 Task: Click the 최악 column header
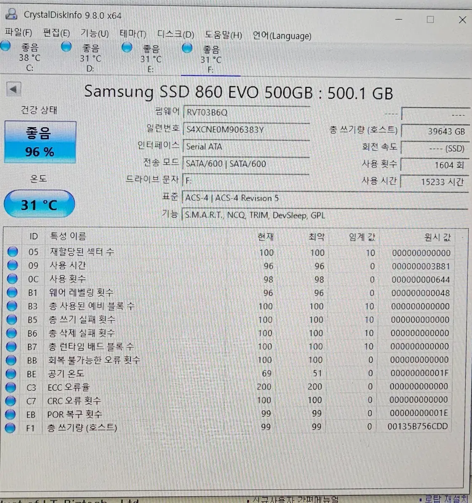(x=317, y=237)
